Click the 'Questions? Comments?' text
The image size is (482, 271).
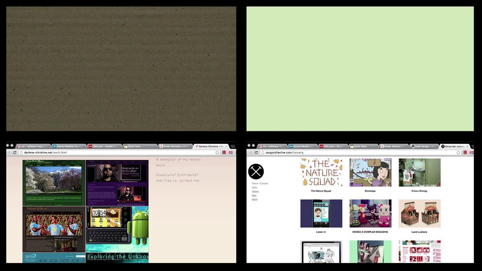click(177, 175)
